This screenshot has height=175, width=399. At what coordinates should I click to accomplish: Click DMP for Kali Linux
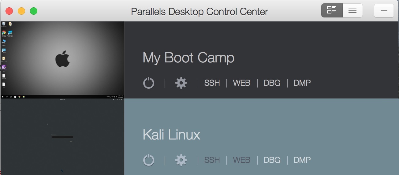302,160
